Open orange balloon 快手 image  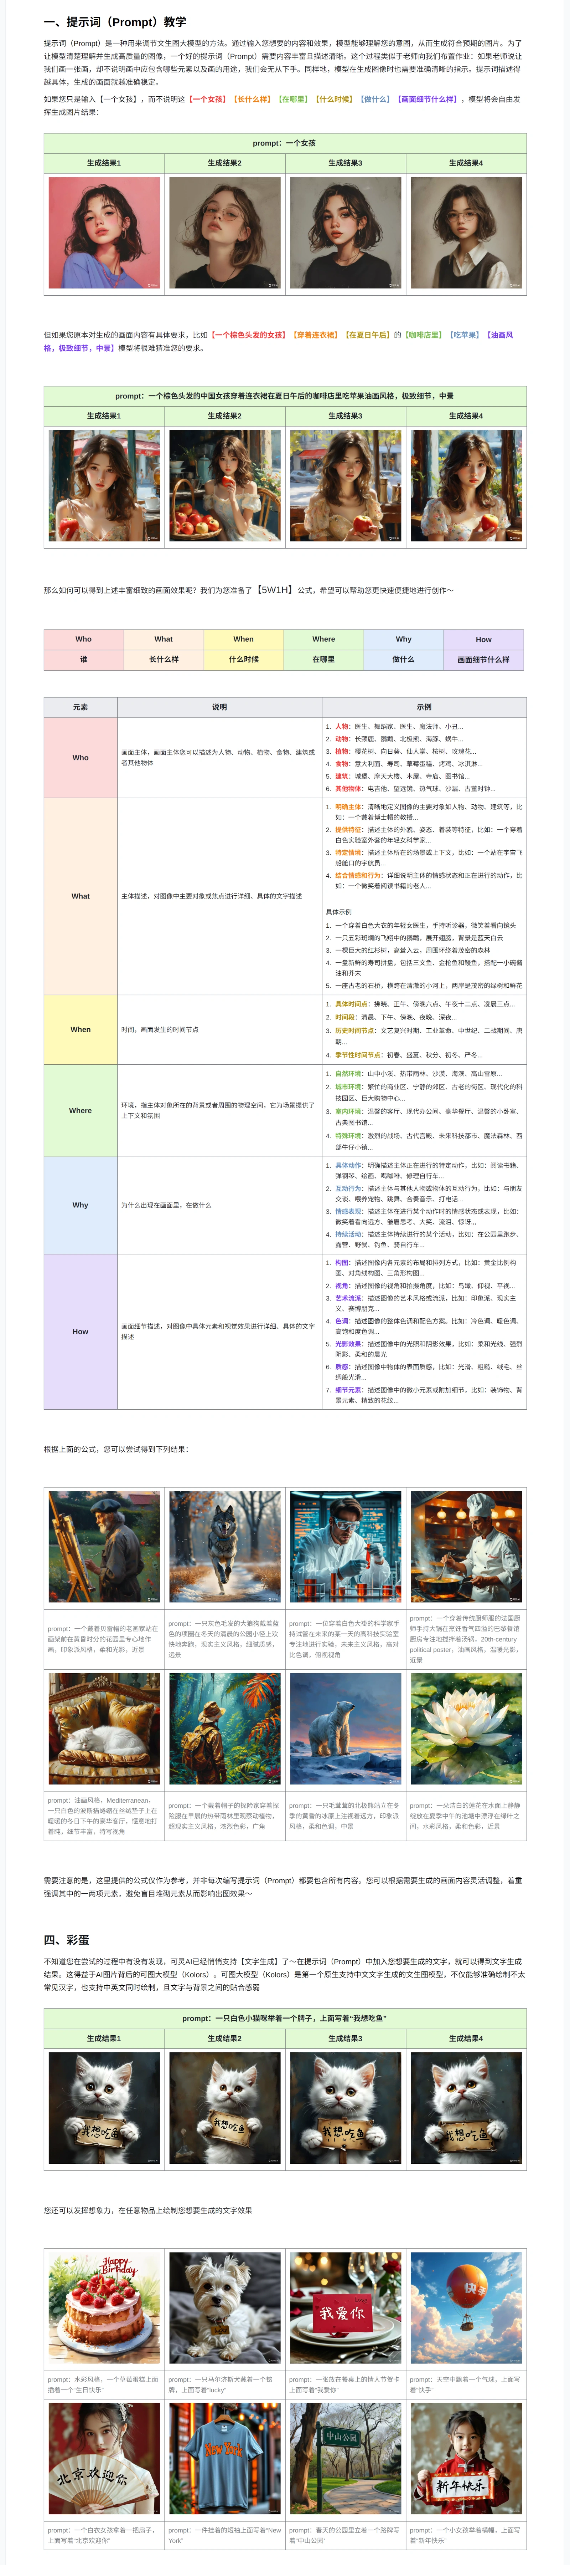[466, 2308]
